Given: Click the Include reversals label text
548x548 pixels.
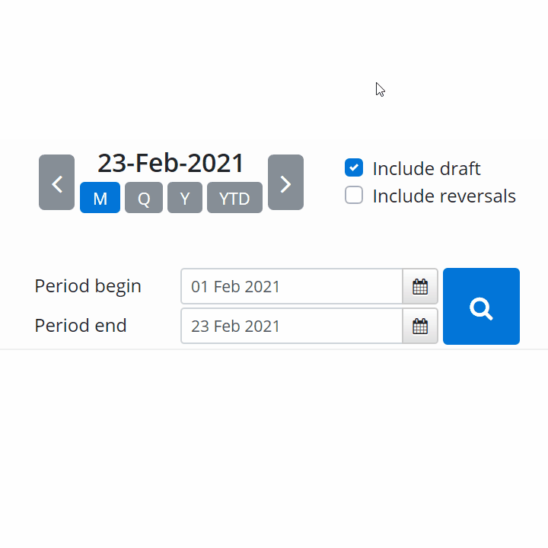Looking at the screenshot, I should pyautogui.click(x=444, y=196).
